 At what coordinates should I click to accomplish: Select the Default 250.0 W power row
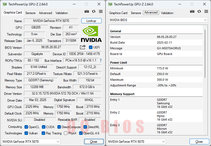(156, 74)
